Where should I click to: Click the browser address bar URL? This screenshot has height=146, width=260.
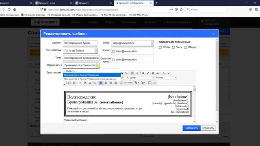[83, 10]
